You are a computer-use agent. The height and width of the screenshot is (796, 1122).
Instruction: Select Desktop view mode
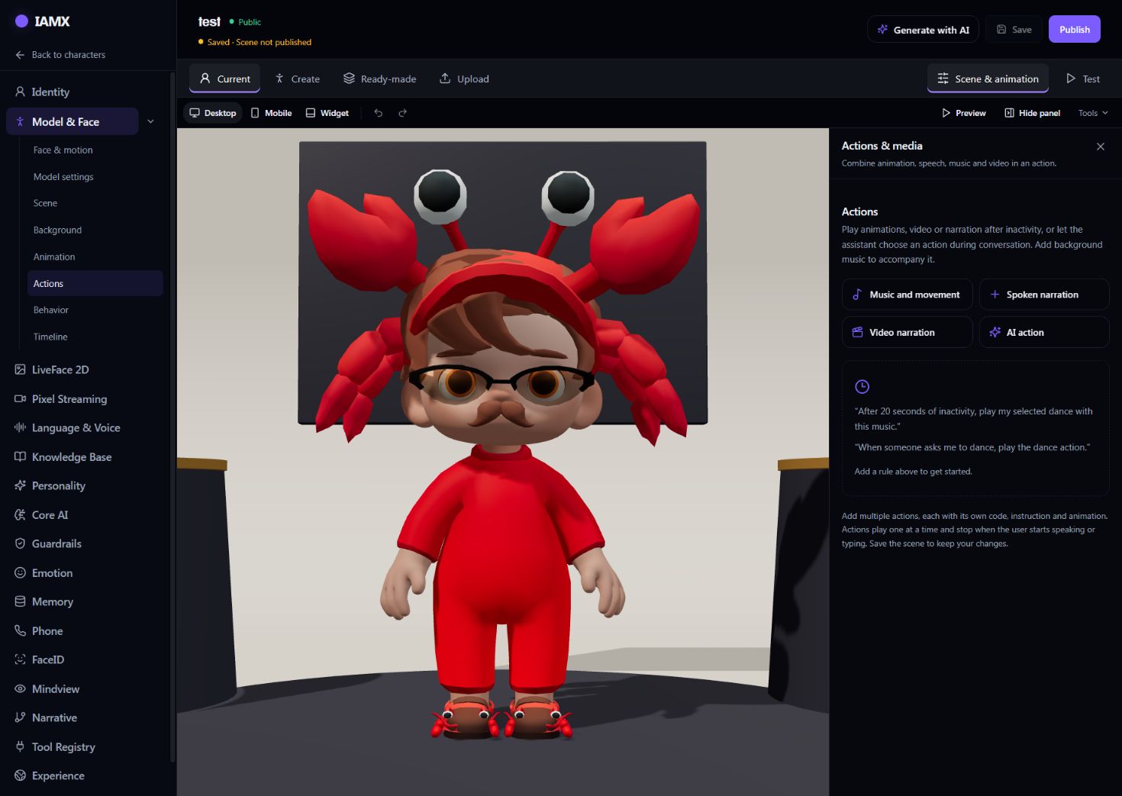[x=213, y=113]
